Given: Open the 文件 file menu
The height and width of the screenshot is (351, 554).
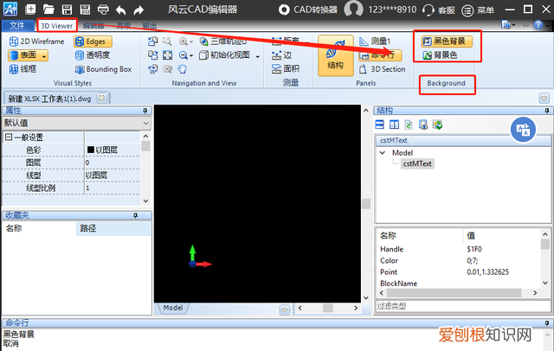Looking at the screenshot, I should click(x=17, y=25).
